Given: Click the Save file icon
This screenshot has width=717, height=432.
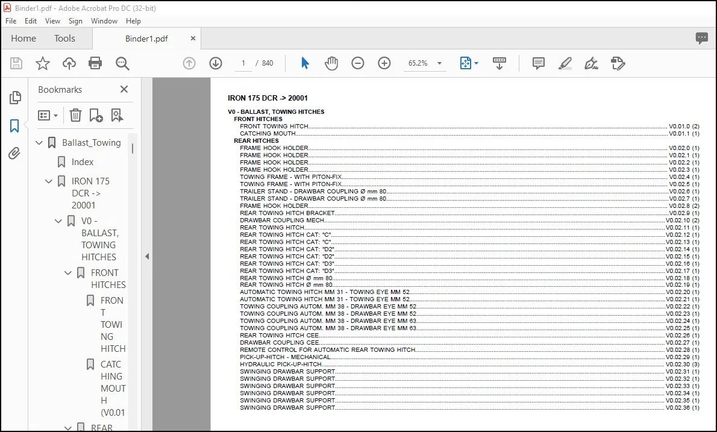Looking at the screenshot, I should [x=16, y=63].
